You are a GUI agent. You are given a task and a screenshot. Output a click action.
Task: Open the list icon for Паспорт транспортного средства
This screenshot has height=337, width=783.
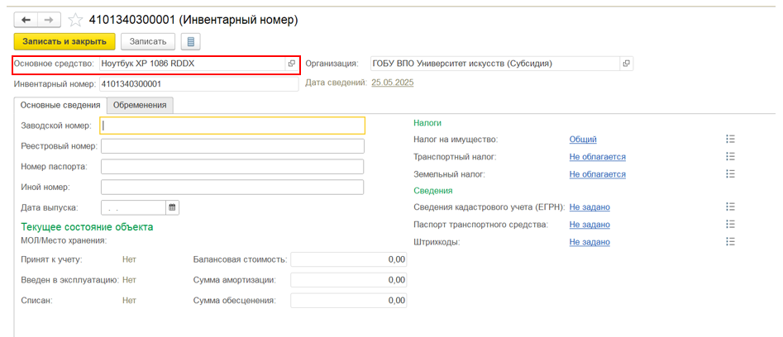coord(731,225)
